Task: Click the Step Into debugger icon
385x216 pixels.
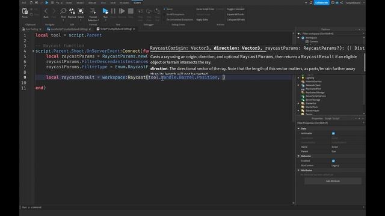Action: (x=140, y=11)
